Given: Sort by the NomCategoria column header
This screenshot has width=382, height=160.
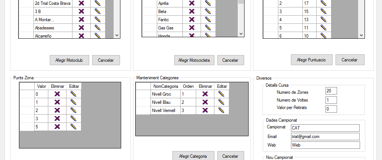Looking at the screenshot, I should pos(165,86).
